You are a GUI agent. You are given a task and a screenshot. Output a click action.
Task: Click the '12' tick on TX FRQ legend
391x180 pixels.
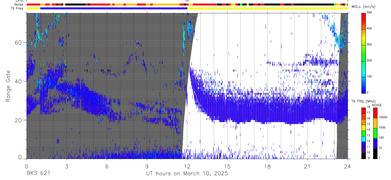pyautogui.click(x=368, y=141)
